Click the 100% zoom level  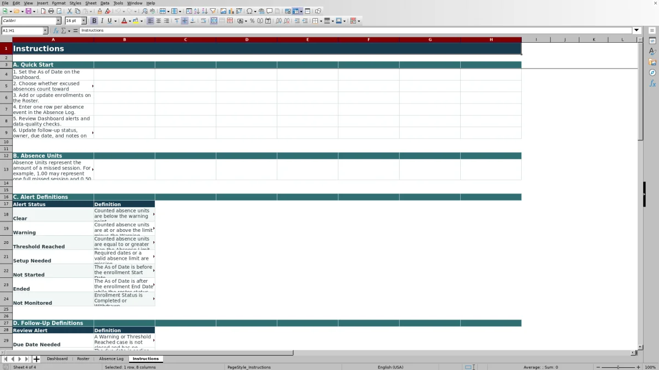point(650,367)
